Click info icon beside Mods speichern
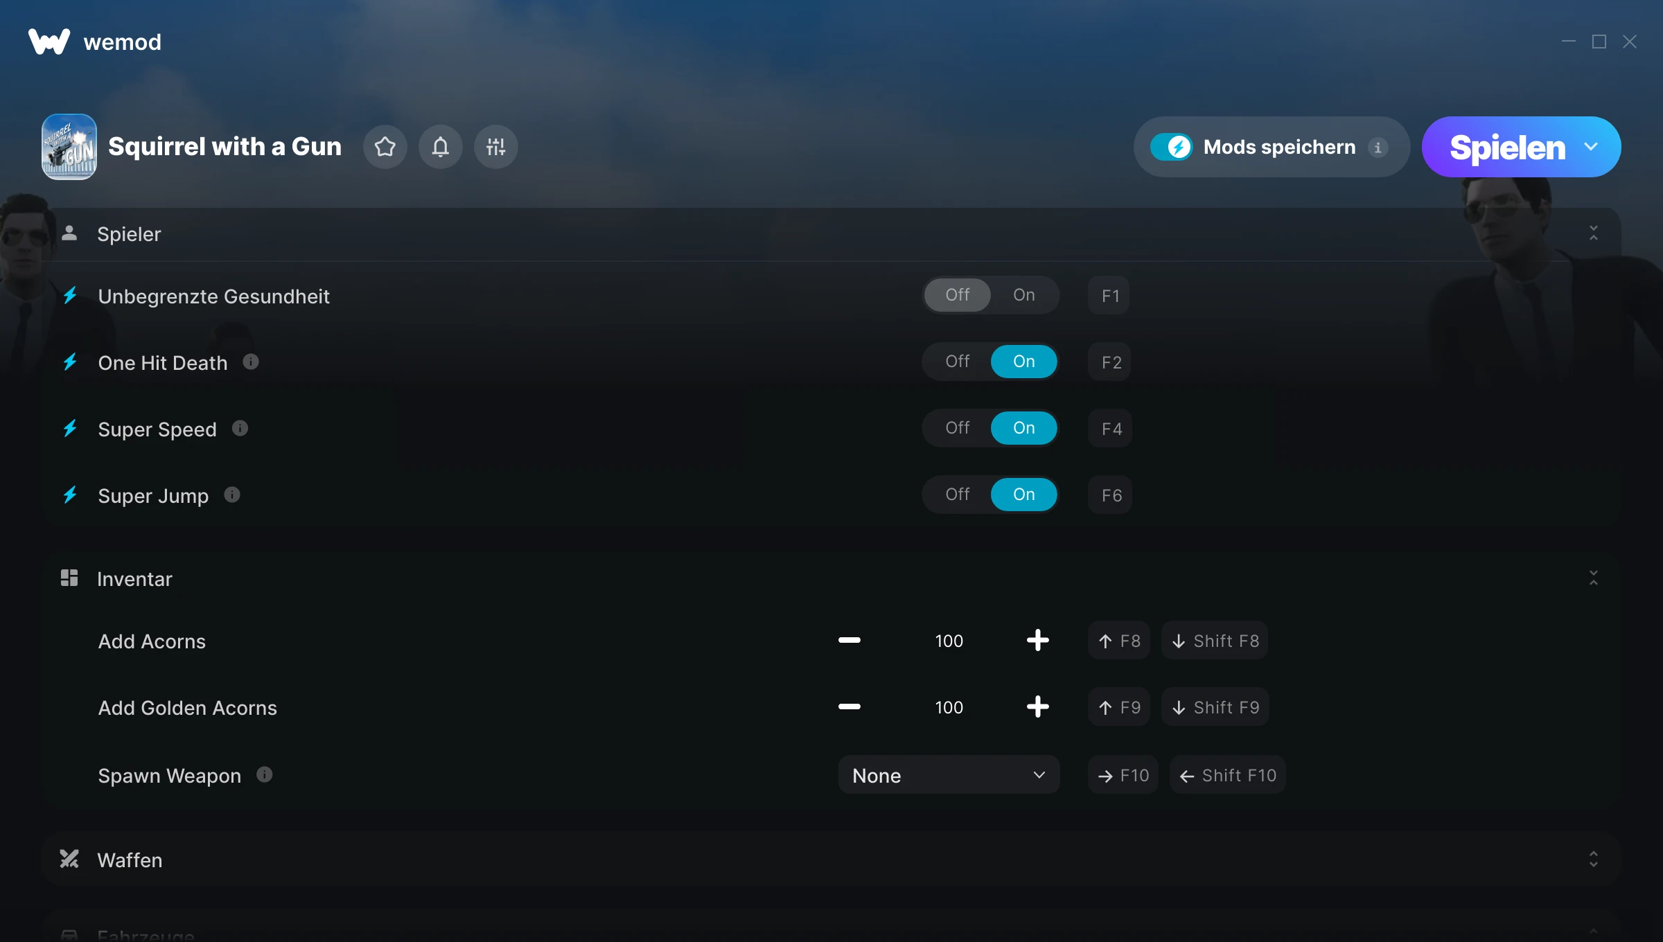The width and height of the screenshot is (1663, 942). 1378,147
